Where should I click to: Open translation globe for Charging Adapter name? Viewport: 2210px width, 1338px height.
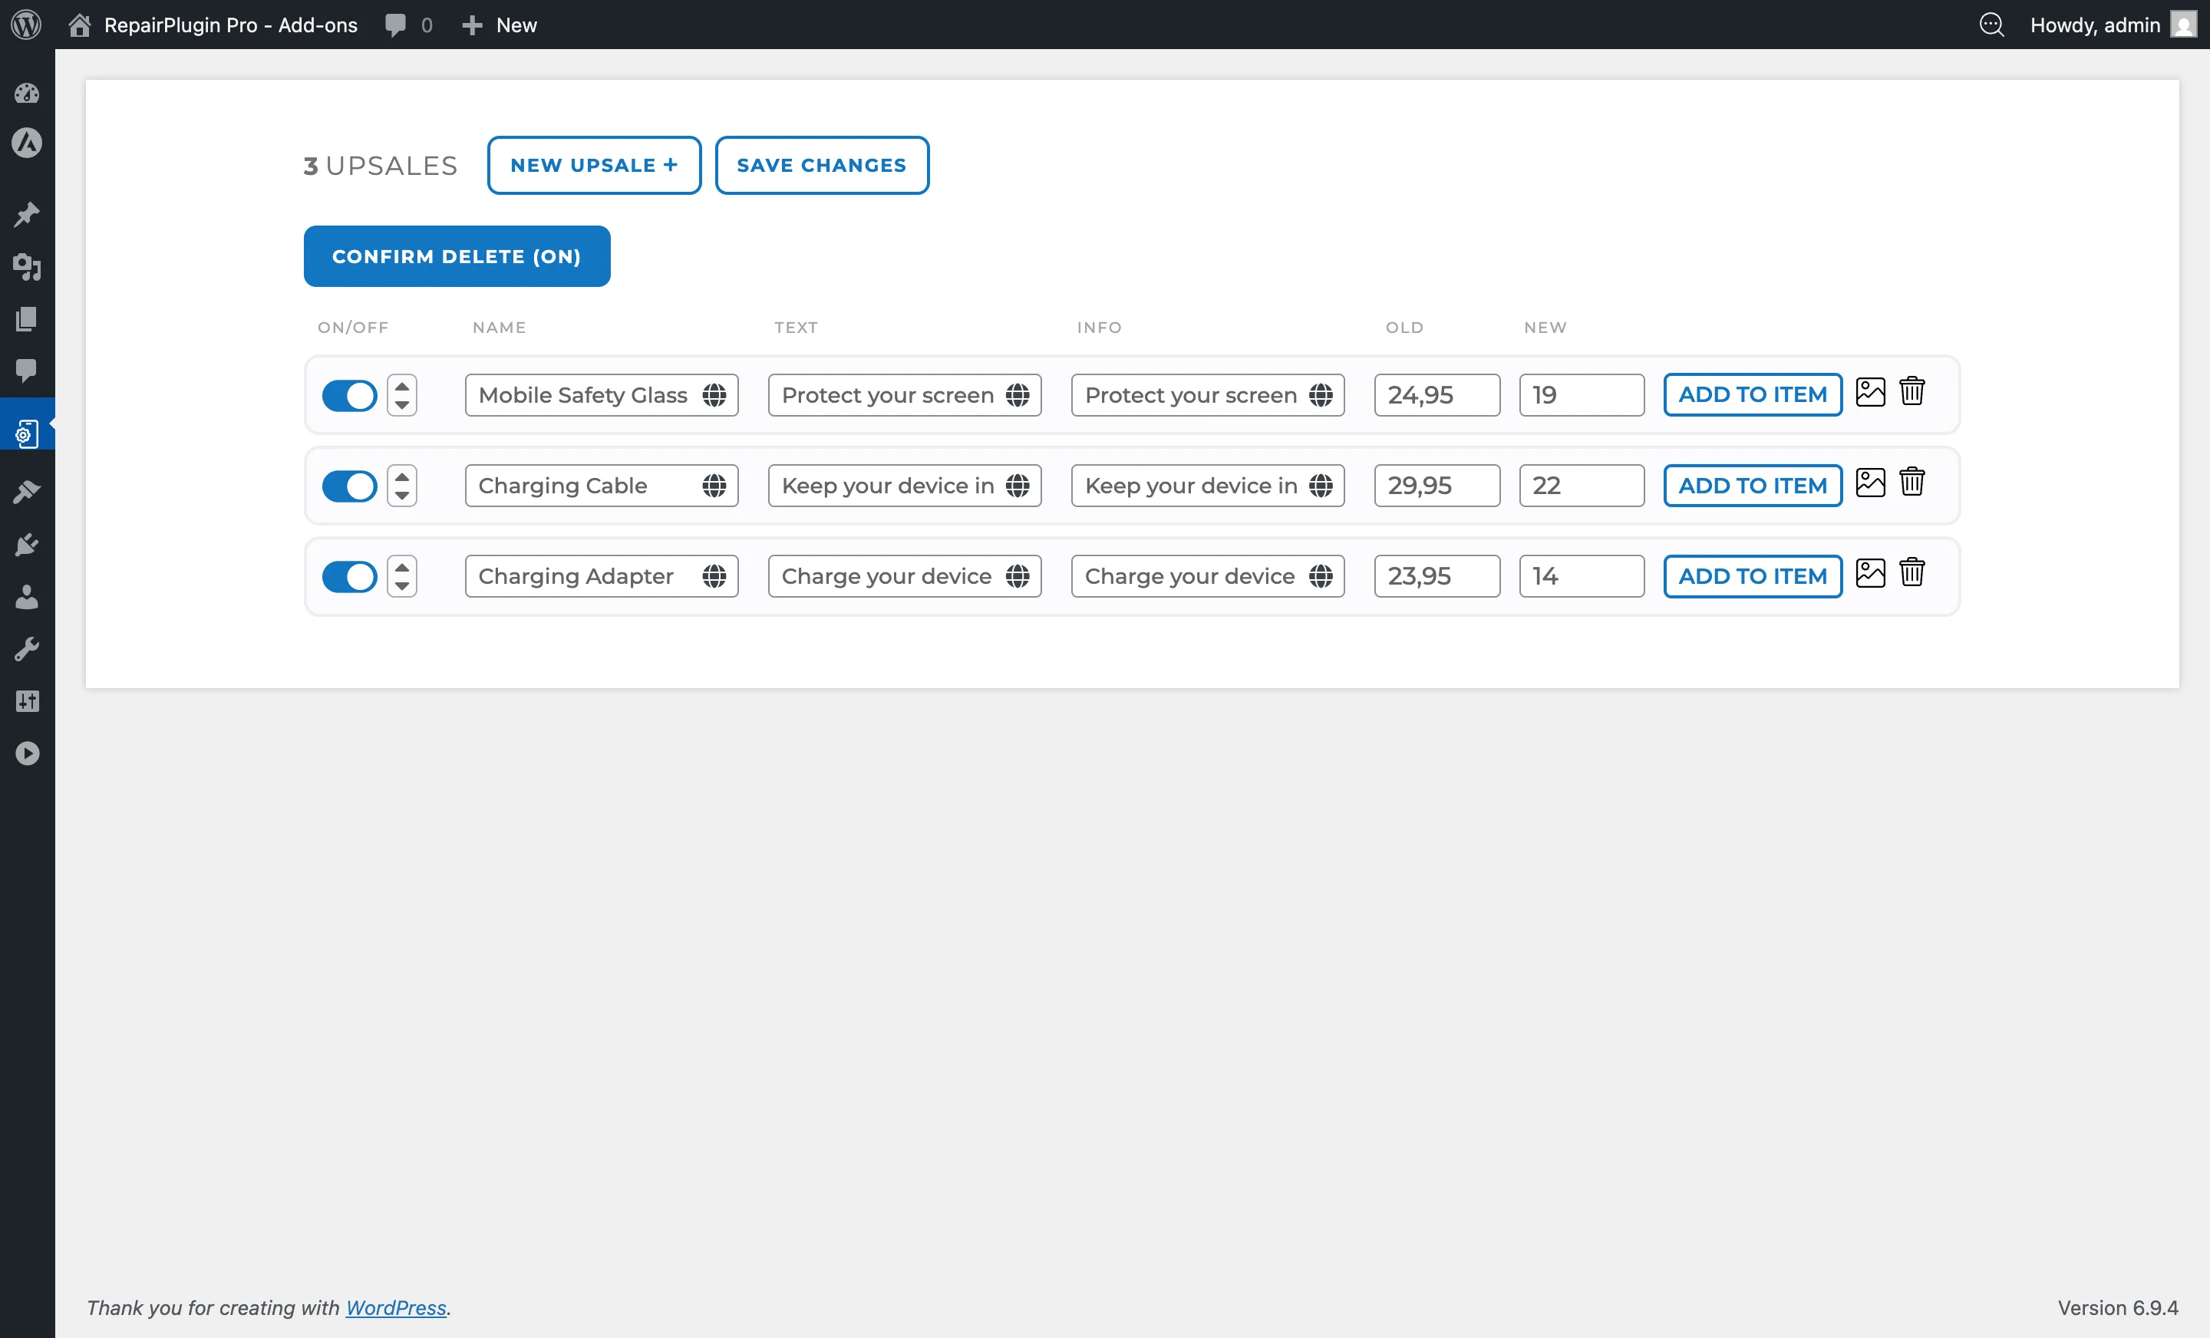[715, 577]
